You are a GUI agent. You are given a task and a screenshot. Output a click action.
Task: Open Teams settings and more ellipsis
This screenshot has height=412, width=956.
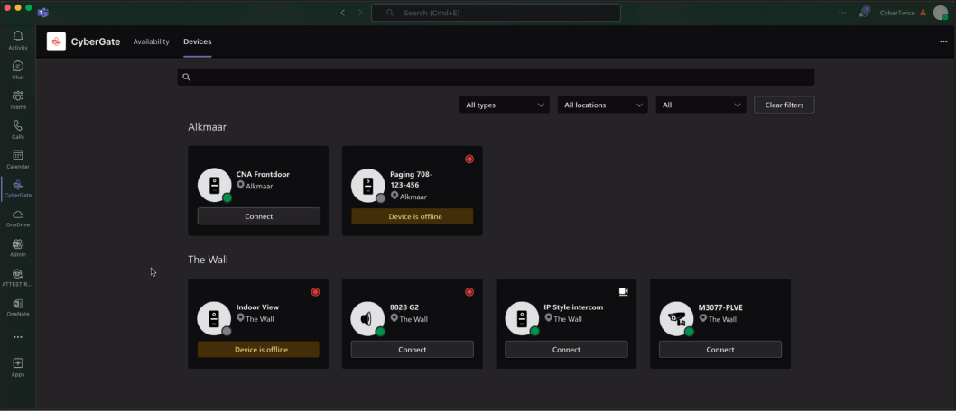coord(842,13)
